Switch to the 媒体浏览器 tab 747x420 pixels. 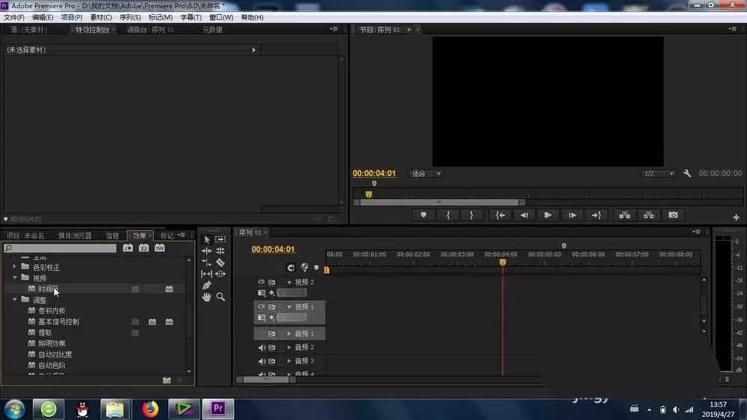click(x=74, y=236)
